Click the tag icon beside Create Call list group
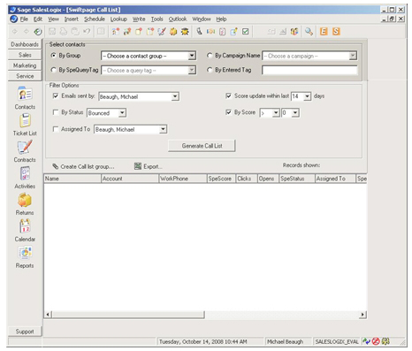This screenshot has height=351, width=412. tap(55, 166)
